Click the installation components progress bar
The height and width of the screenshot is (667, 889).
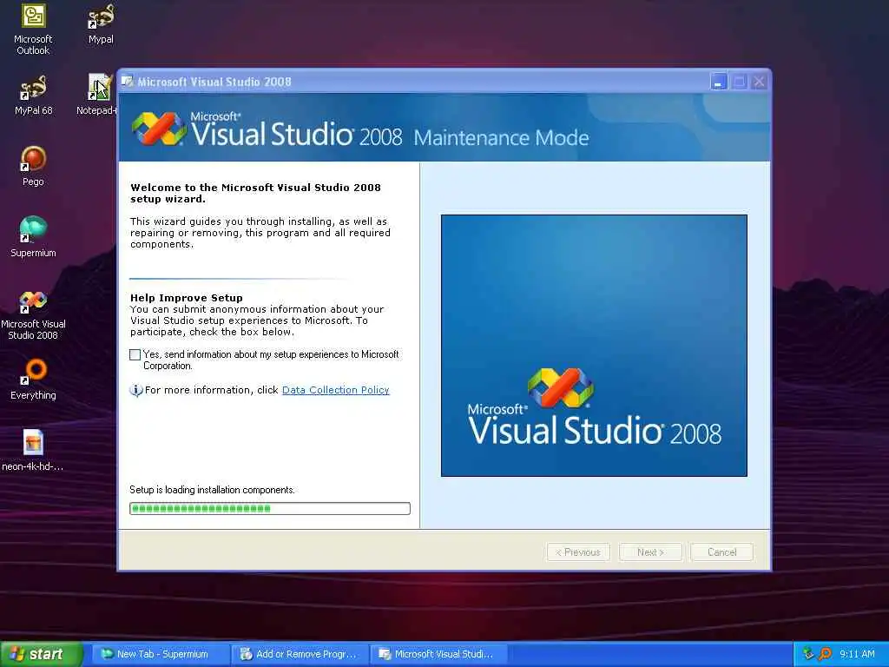coord(270,509)
